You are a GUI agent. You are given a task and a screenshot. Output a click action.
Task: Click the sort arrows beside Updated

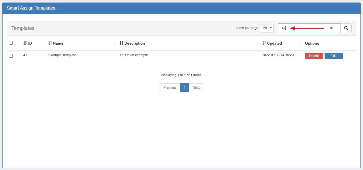coord(264,43)
